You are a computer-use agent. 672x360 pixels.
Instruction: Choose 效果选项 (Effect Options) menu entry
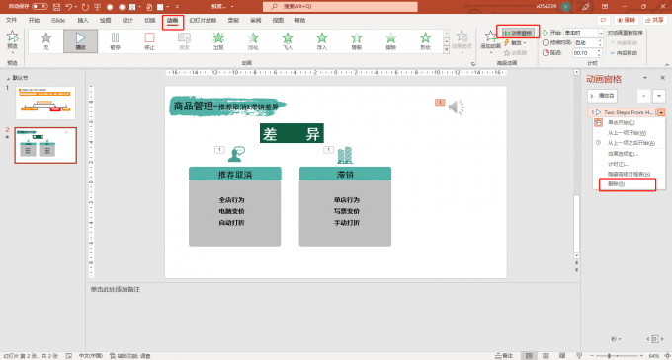[629, 154]
